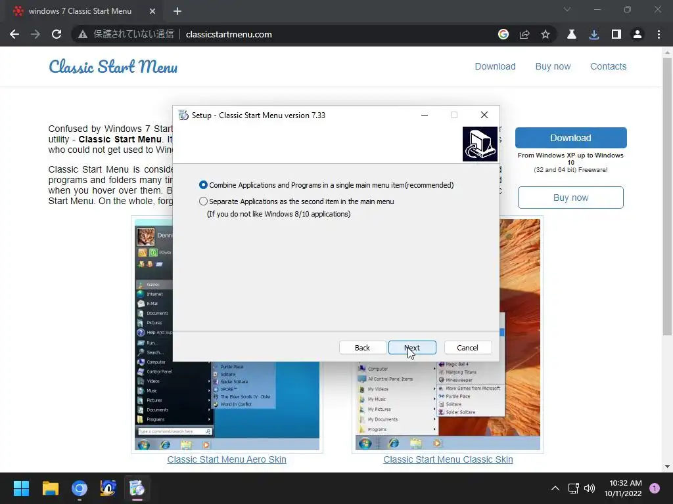
Task: Open the Chrome profile icon
Action: point(638,34)
